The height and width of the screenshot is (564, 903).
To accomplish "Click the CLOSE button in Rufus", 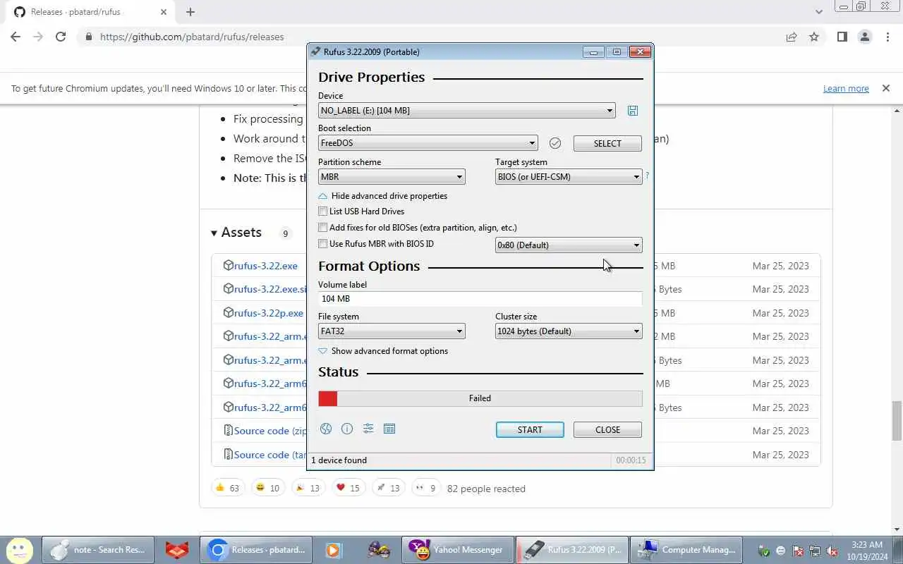I will (607, 429).
